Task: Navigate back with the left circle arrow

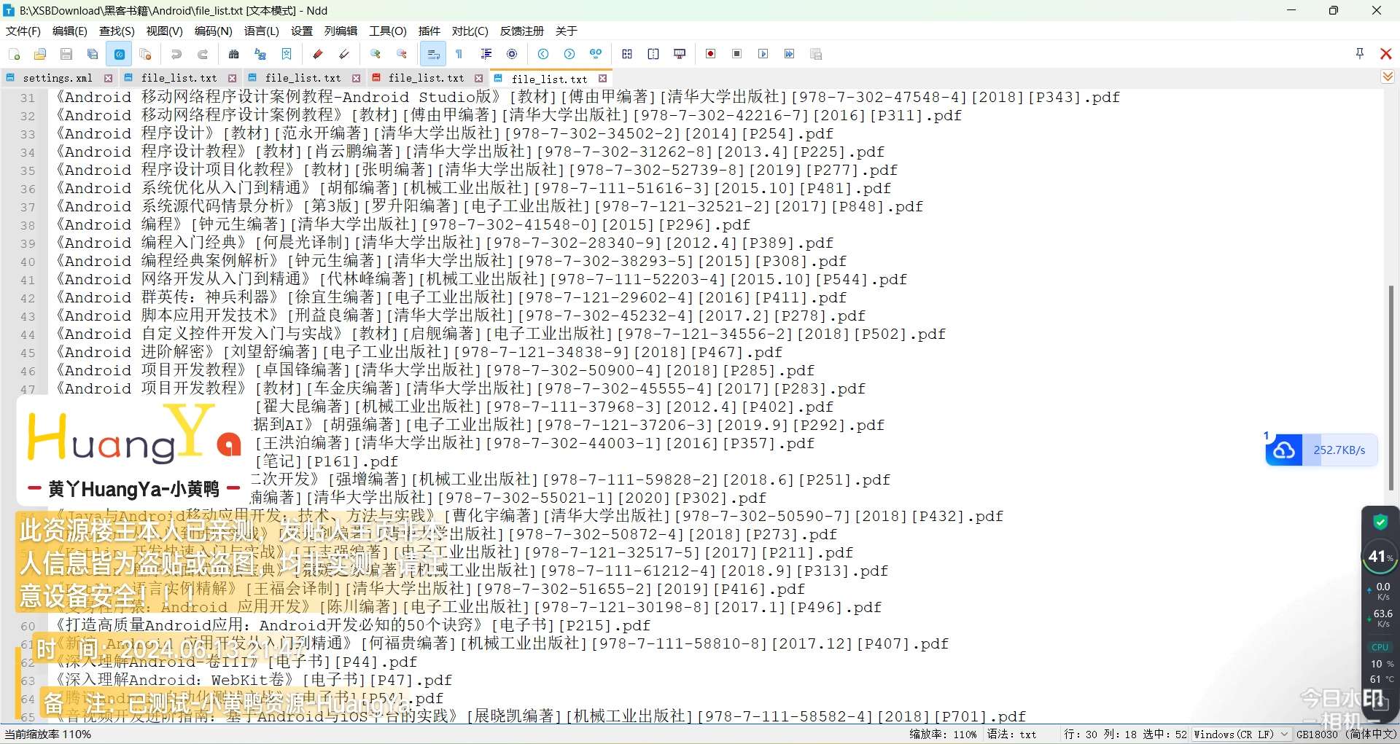Action: [x=543, y=54]
